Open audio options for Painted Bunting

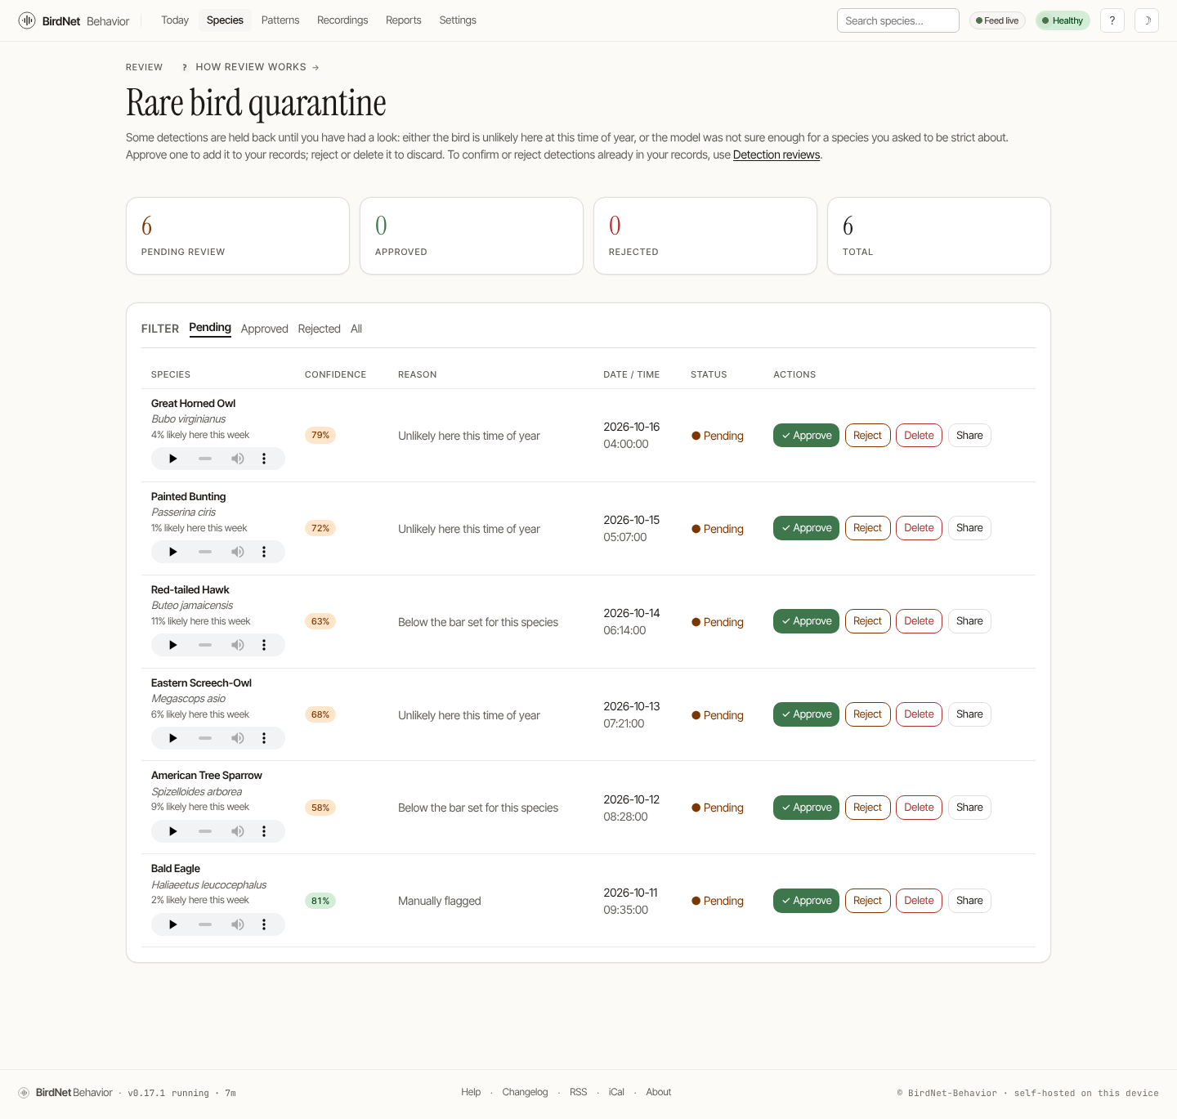(x=264, y=552)
